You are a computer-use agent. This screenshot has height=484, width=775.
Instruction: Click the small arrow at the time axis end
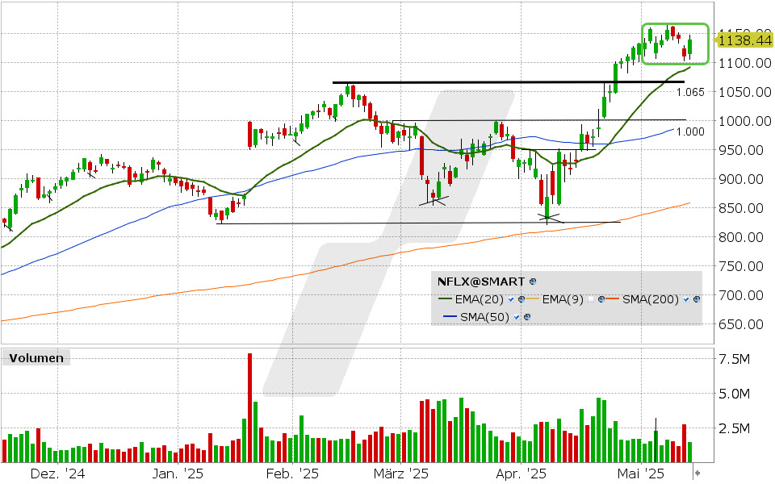point(697,474)
